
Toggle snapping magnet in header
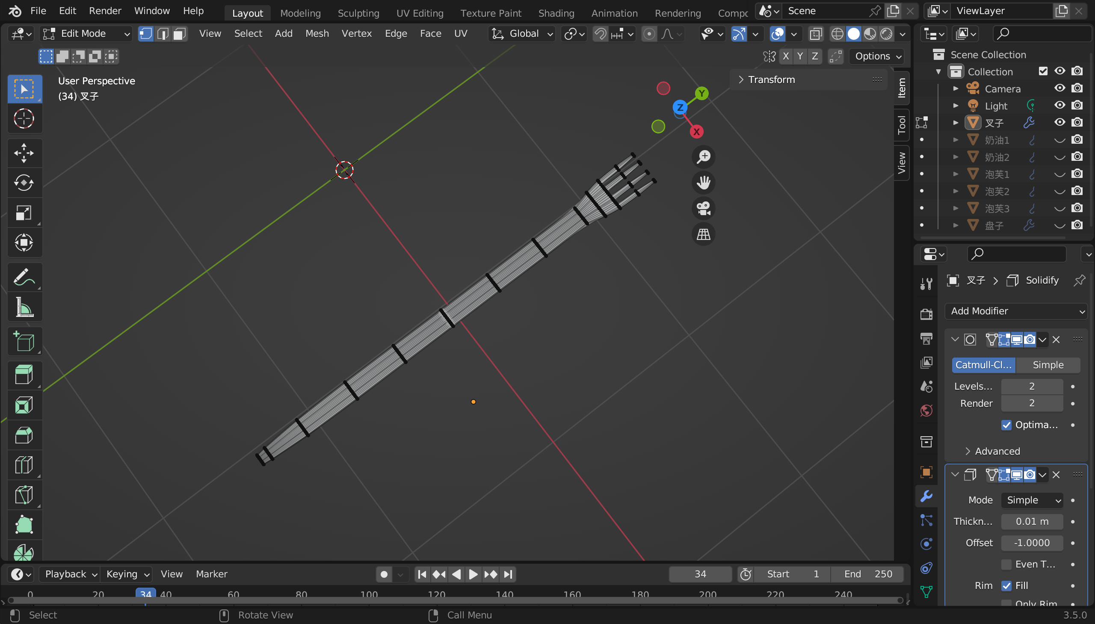tap(600, 33)
